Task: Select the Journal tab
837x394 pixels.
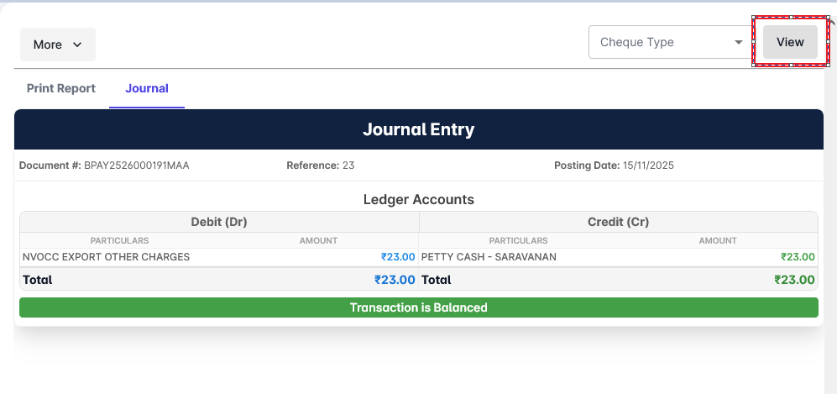Action: (147, 88)
